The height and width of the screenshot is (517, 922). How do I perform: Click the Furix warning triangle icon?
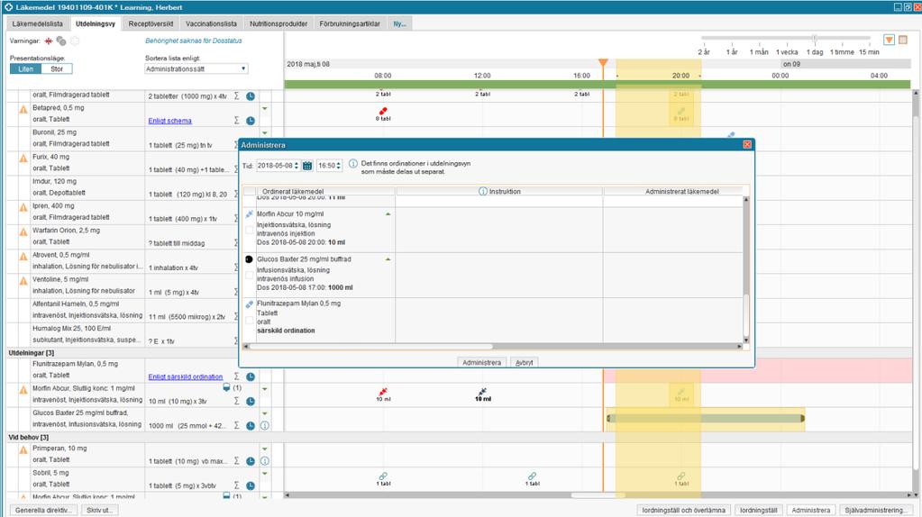coord(23,159)
